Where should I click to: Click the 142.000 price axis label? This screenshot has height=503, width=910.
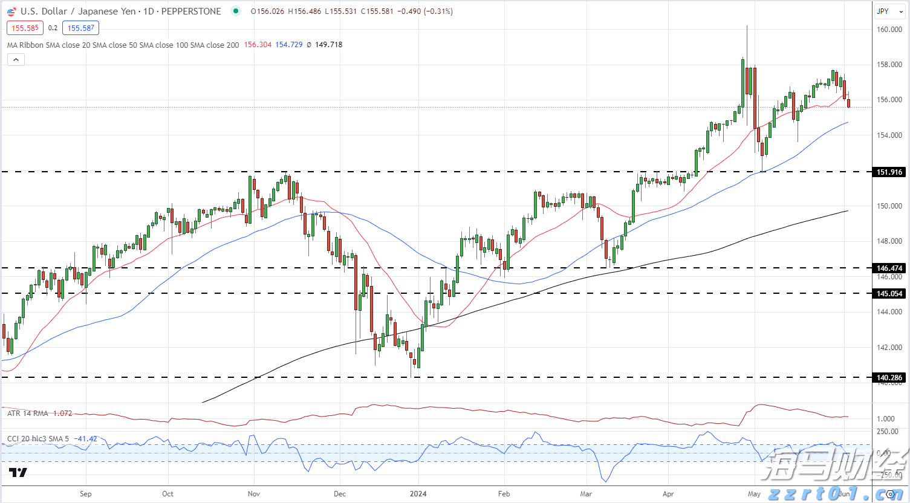click(889, 348)
